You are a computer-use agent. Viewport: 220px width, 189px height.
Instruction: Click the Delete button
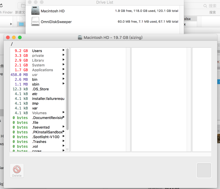pyautogui.click(x=17, y=171)
